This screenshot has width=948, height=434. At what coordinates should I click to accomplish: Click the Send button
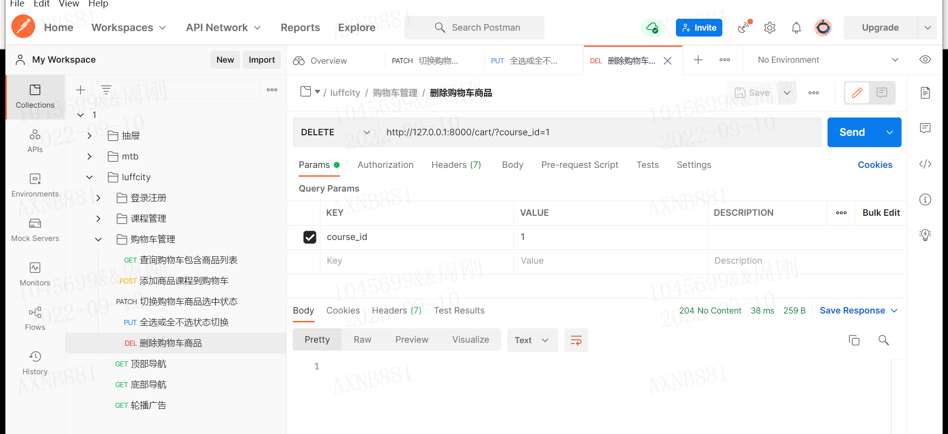click(852, 132)
